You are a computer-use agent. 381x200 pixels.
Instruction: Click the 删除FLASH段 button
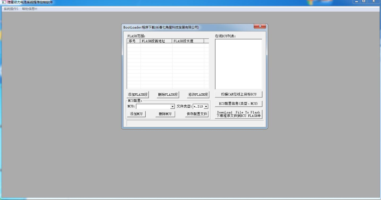[168, 95]
